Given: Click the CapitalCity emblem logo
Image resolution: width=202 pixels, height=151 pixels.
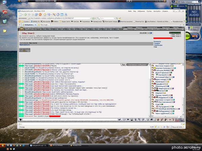Looking at the screenshot, I should click(x=22, y=29).
